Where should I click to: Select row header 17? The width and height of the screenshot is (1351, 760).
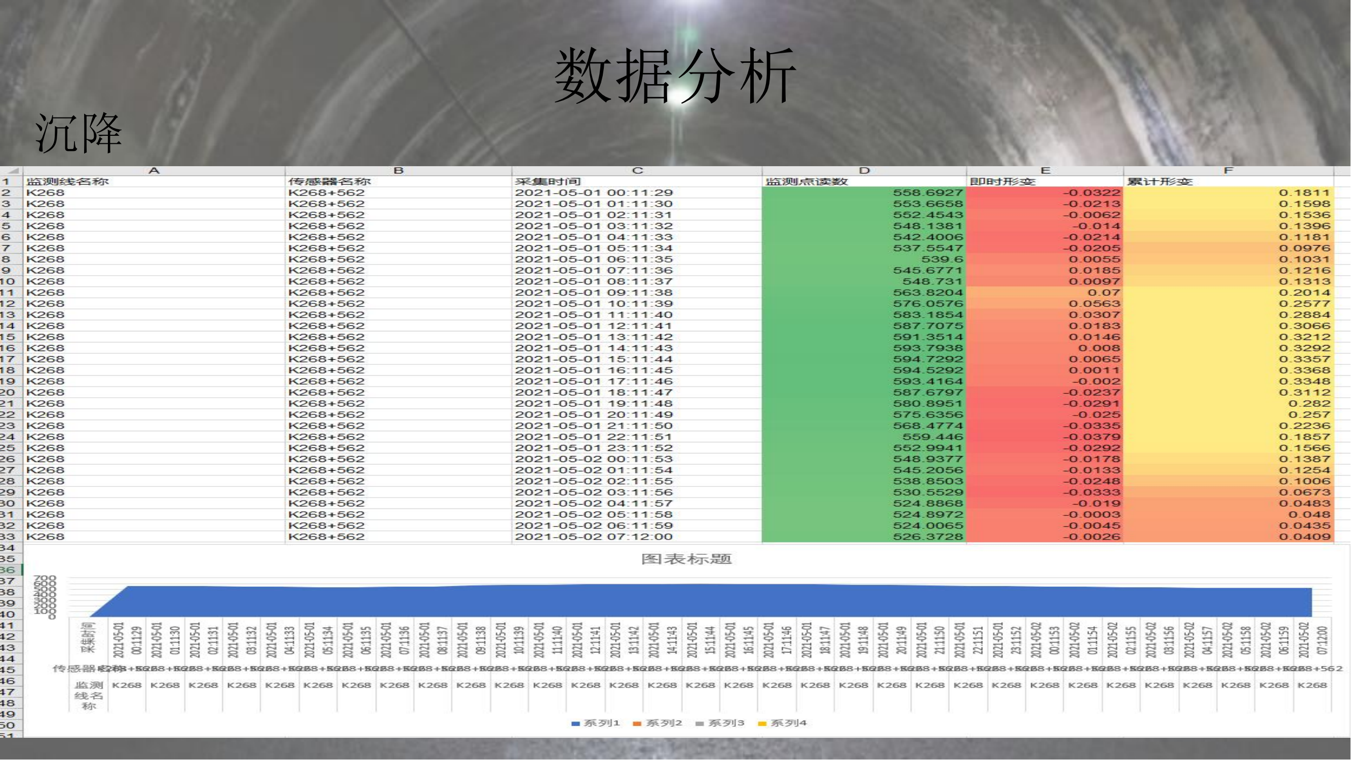point(11,359)
